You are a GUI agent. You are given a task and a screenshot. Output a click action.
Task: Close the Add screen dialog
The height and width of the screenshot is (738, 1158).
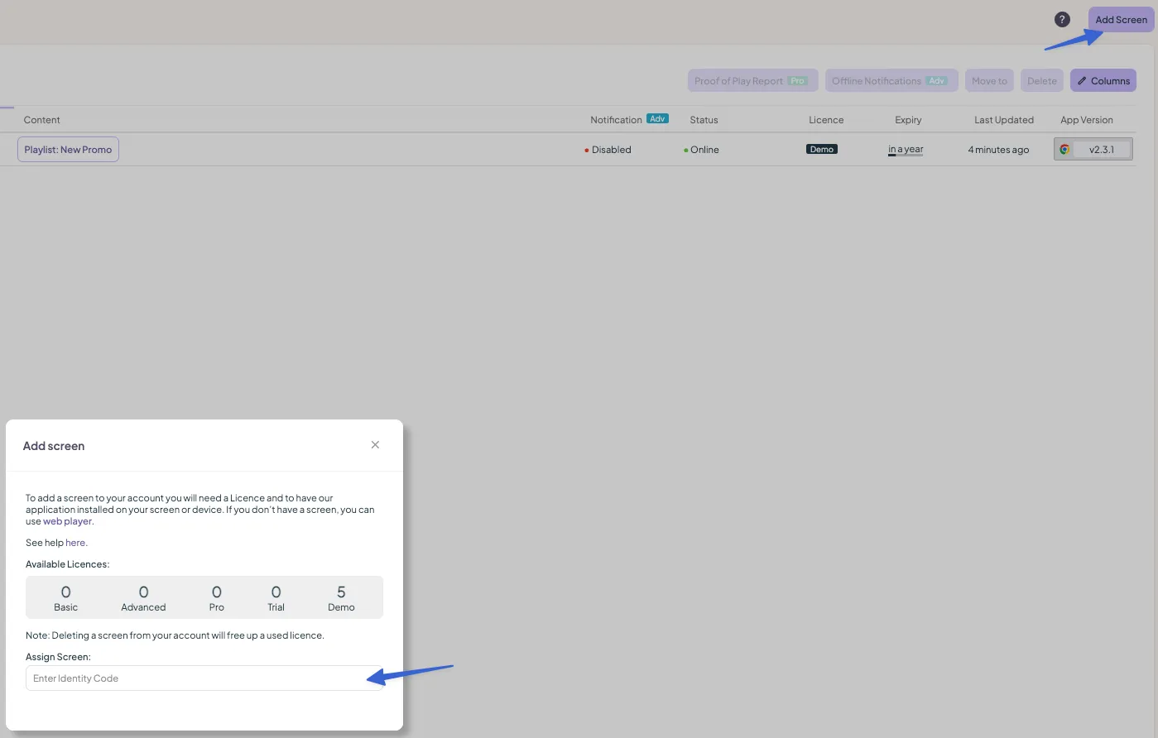click(x=375, y=445)
